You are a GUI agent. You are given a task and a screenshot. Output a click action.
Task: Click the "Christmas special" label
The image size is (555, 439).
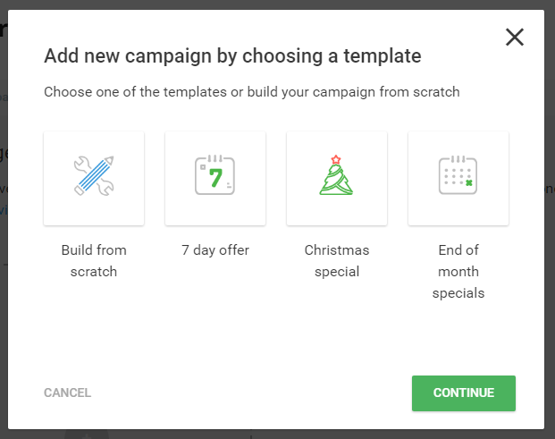[x=337, y=261]
